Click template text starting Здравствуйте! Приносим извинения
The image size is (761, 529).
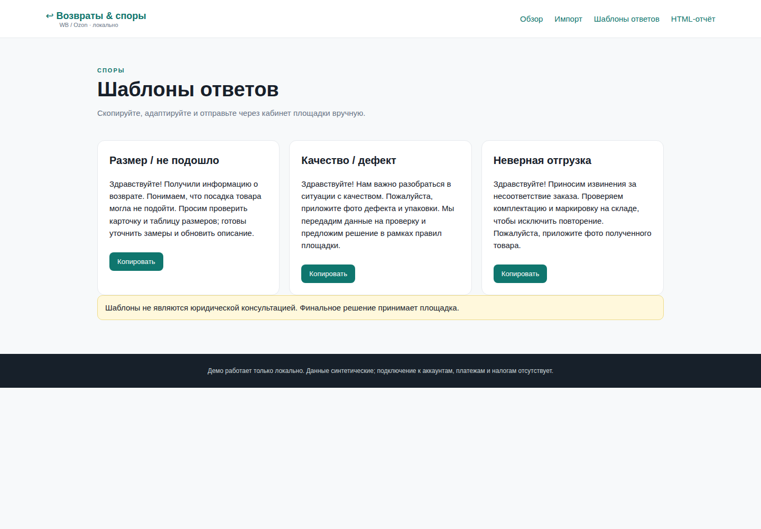coord(572,215)
